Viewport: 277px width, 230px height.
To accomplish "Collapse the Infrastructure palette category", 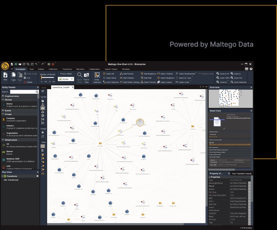I will tap(3, 140).
